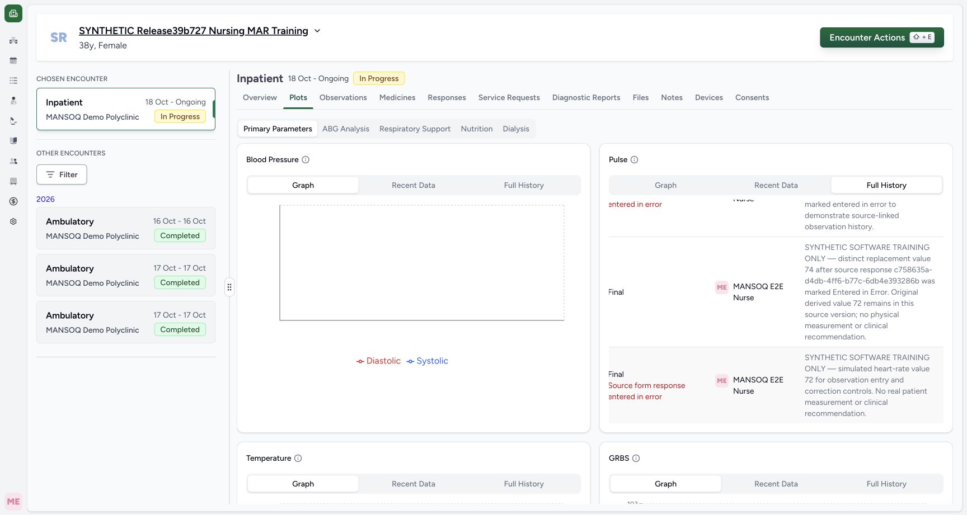Open the Consents tab
Image resolution: width=967 pixels, height=515 pixels.
(x=752, y=97)
